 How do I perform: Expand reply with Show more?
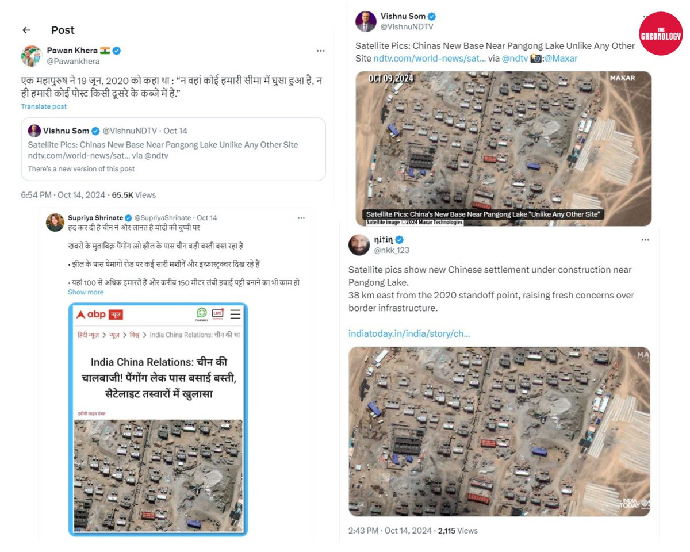(x=86, y=292)
